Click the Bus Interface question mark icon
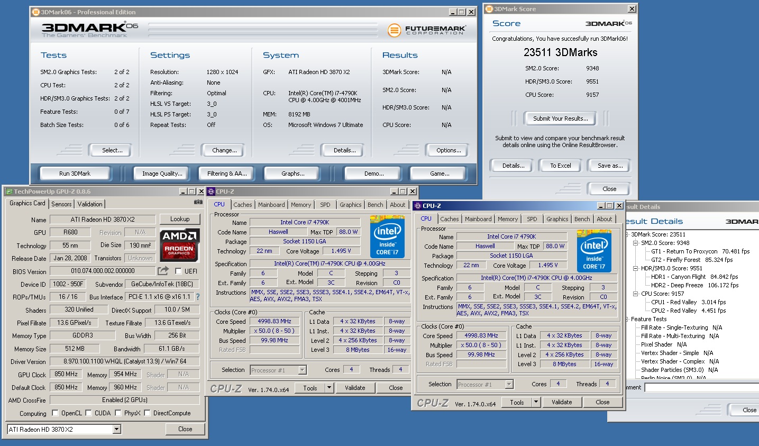Screen dimensions: 759x446 (198, 297)
